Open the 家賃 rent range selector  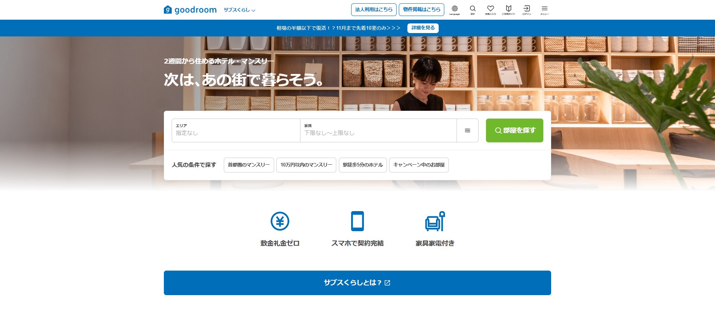378,130
